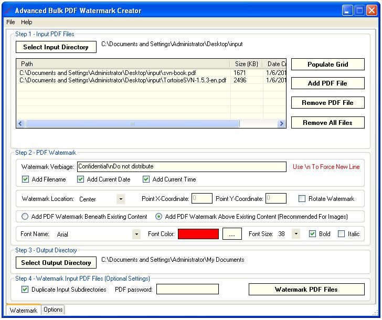Switch to the Options tab

[53, 310]
